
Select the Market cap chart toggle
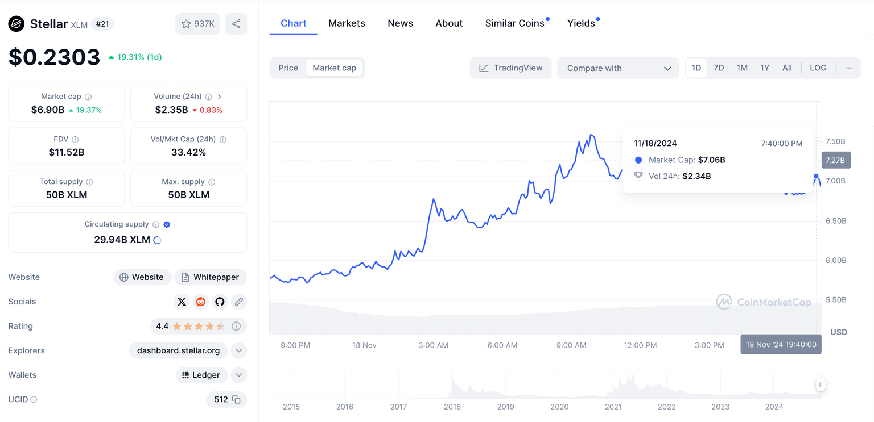pyautogui.click(x=334, y=68)
